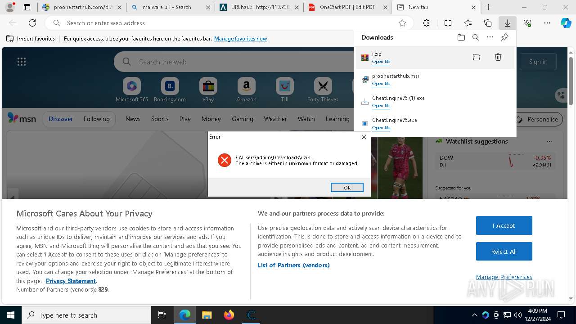The height and width of the screenshot is (324, 576).
Task: Open the Money category
Action: (x=211, y=119)
